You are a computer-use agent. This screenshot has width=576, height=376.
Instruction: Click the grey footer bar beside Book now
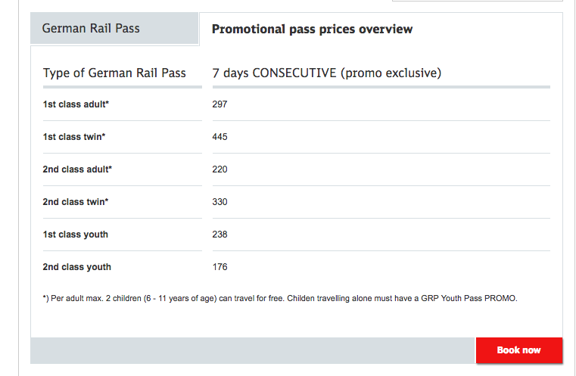(x=253, y=350)
